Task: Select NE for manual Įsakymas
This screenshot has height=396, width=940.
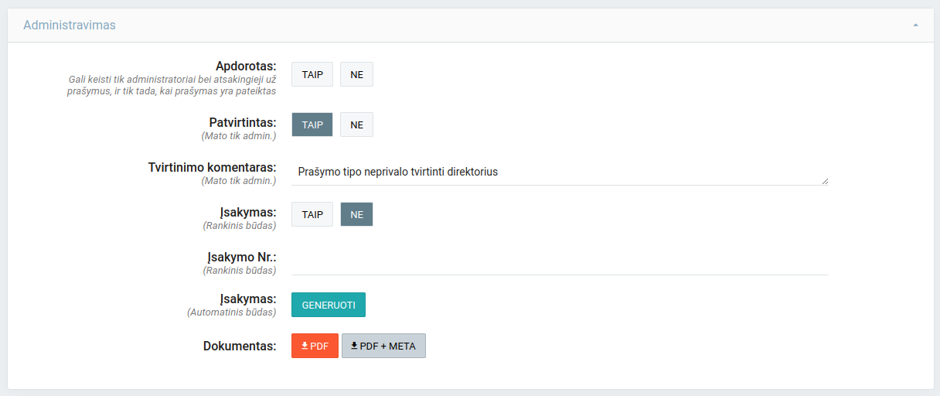Action: pos(356,214)
